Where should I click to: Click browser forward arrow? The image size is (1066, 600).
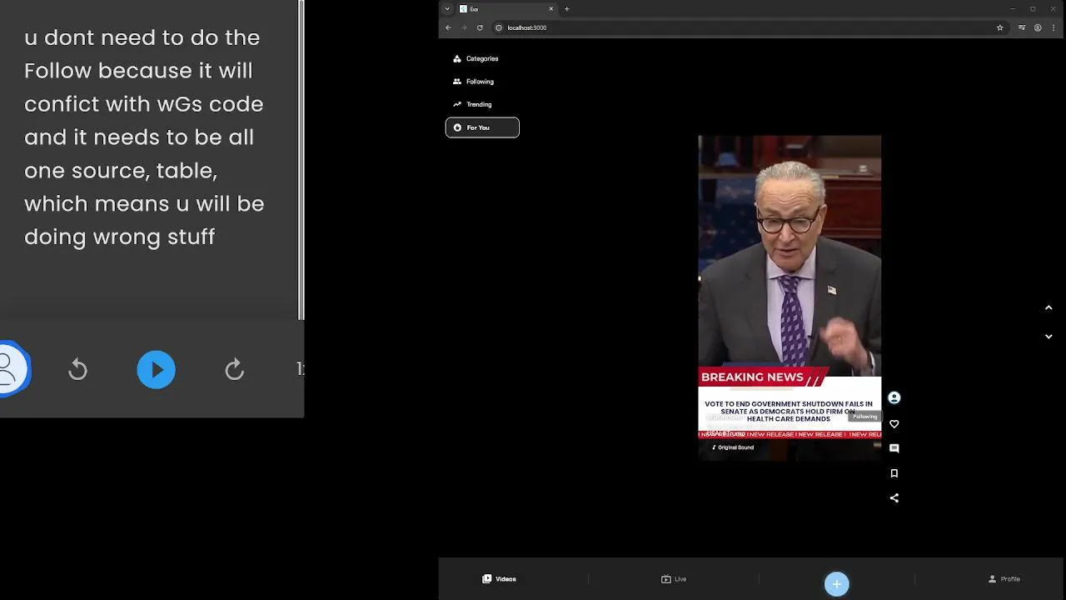464,27
